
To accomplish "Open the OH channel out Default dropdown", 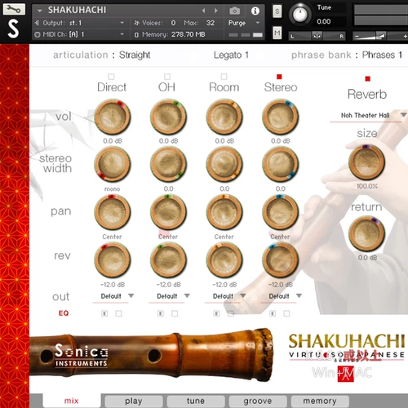I will [x=170, y=296].
